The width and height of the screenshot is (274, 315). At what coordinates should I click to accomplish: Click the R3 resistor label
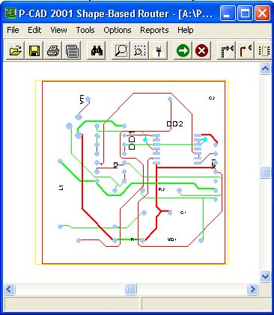tap(115, 165)
